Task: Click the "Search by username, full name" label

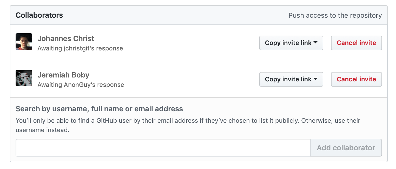Action: (x=99, y=109)
